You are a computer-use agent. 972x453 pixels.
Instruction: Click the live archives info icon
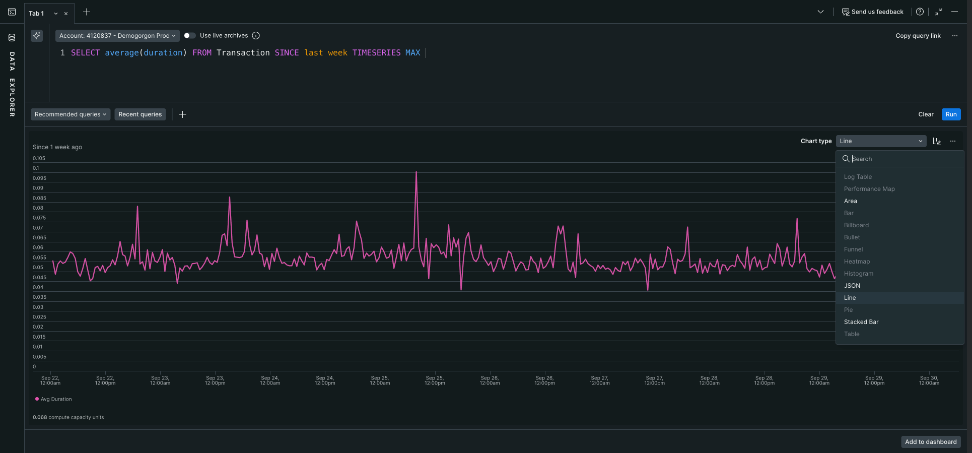coord(256,36)
